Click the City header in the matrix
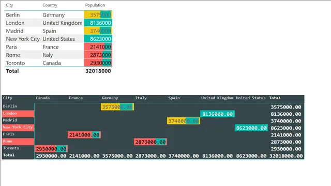 [x=8, y=98]
